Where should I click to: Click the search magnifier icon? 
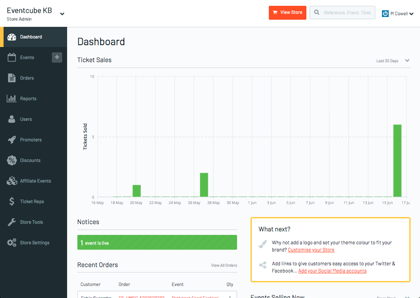316,13
